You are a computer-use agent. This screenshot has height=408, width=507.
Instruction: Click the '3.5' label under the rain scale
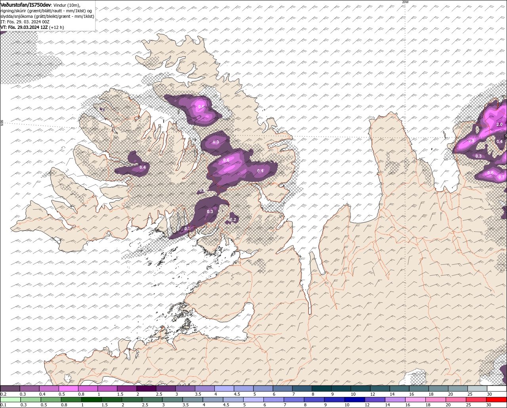pyautogui.click(x=185, y=405)
